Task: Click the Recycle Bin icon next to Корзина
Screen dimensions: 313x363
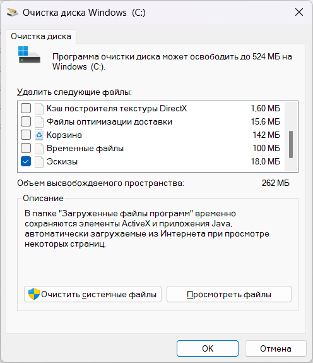Action: (39, 135)
